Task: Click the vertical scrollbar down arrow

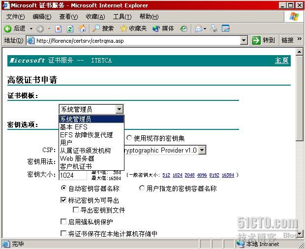Action: [299, 233]
